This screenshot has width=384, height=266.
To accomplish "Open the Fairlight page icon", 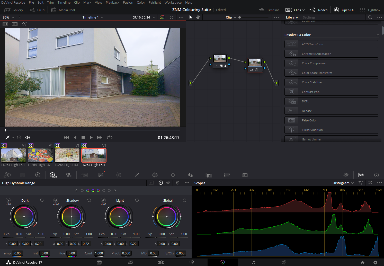I will tap(254, 262).
